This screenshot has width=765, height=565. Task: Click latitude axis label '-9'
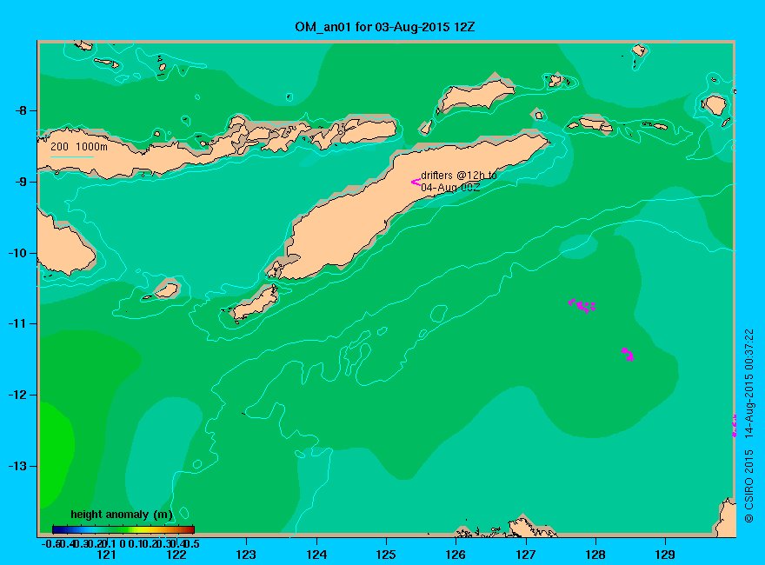tap(21, 182)
